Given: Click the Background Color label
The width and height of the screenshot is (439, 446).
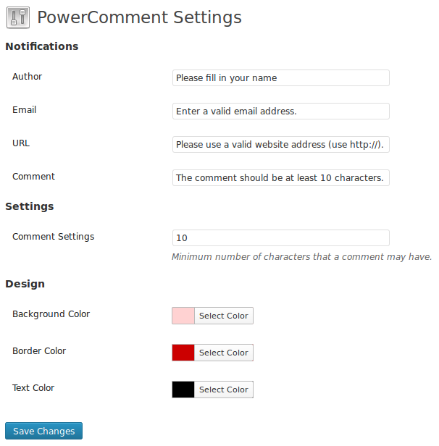Looking at the screenshot, I should [51, 314].
